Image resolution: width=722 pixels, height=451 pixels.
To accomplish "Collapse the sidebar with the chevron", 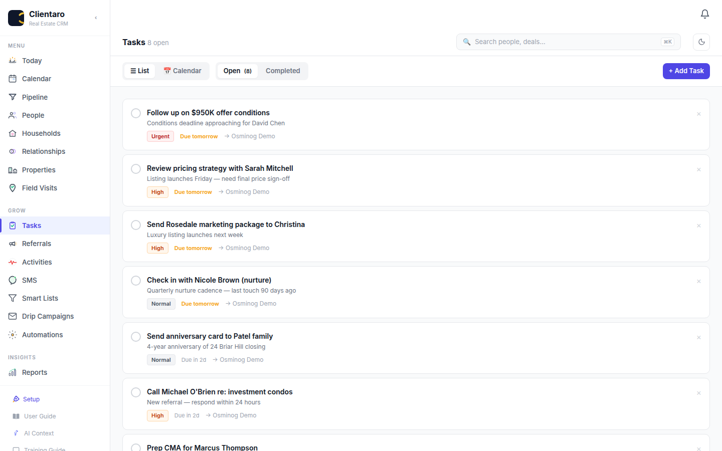I will (x=95, y=17).
